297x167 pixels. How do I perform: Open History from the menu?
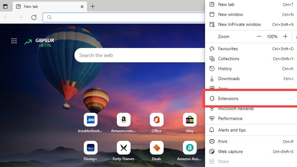[251, 69]
